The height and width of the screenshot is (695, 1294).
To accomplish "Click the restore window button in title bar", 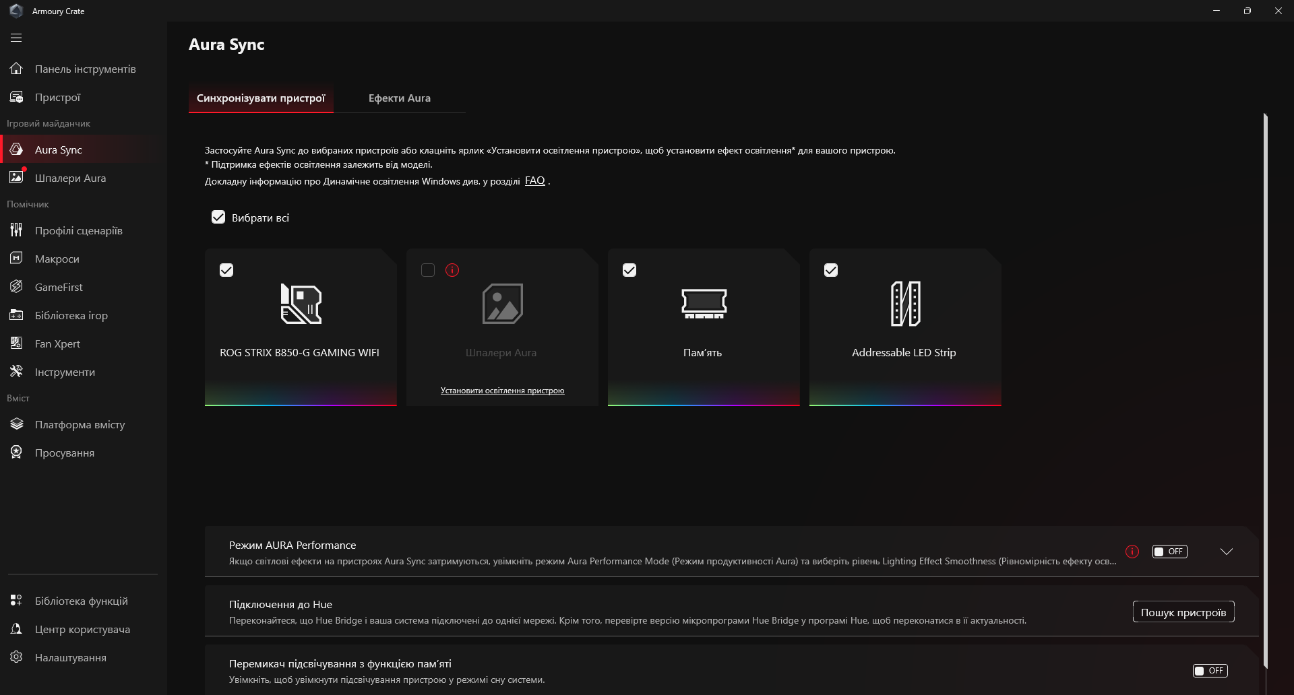I will coord(1247,11).
